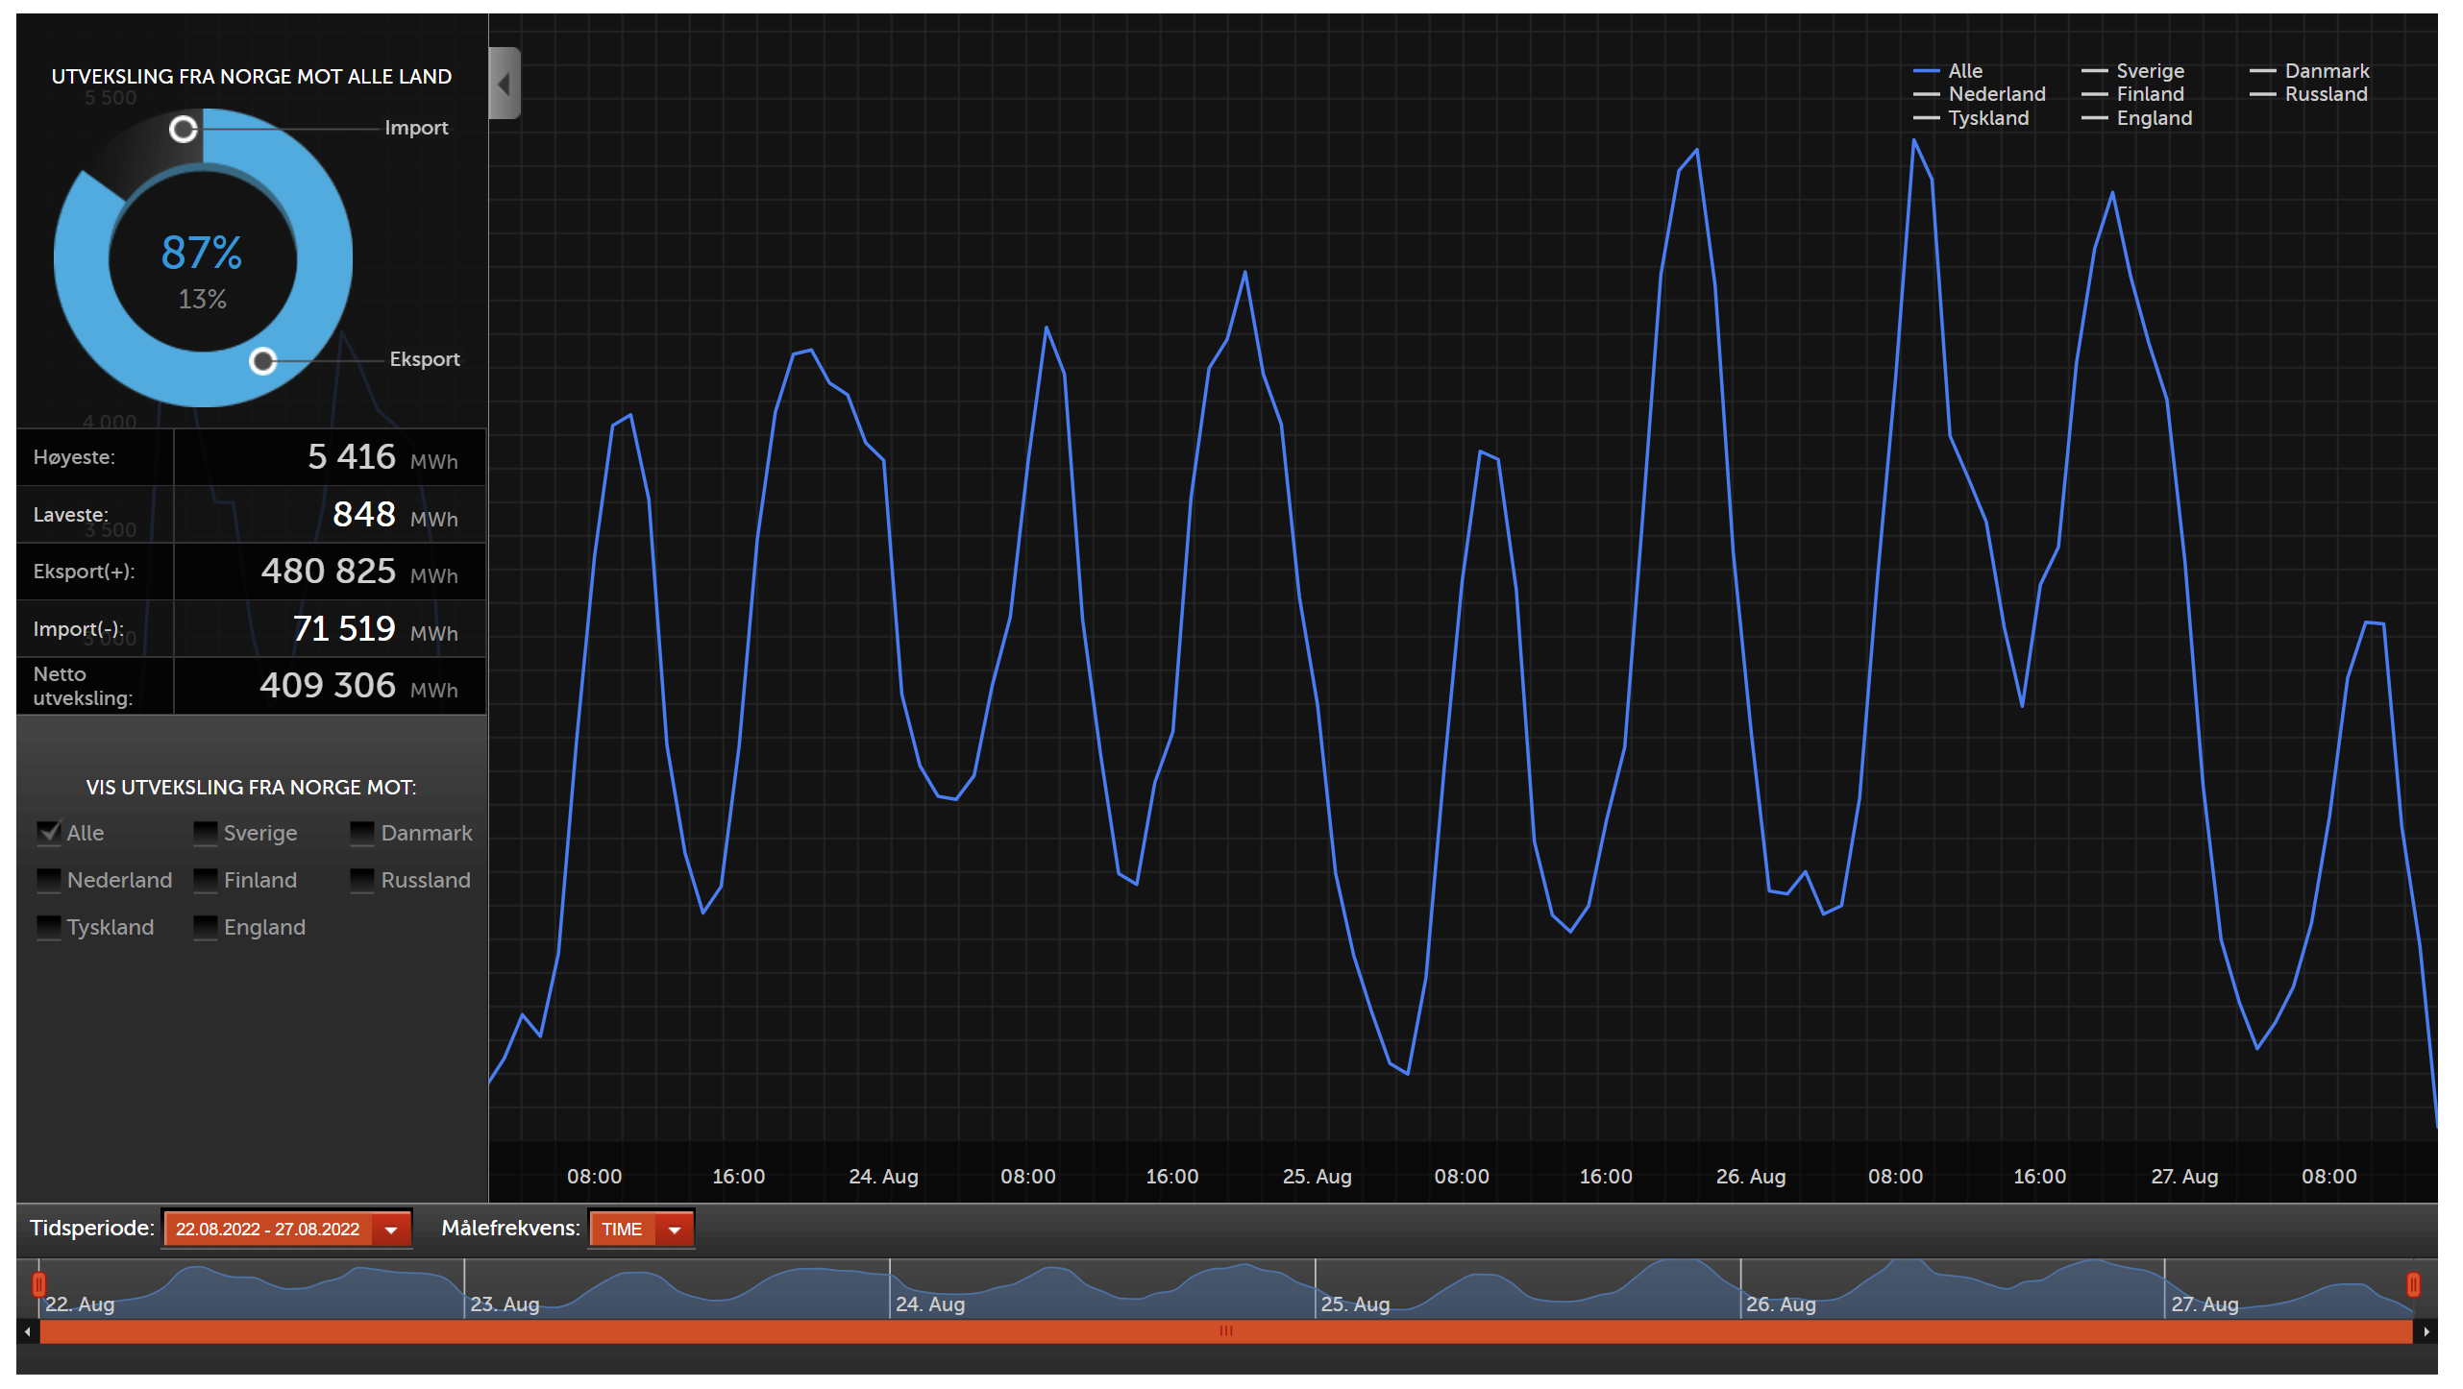This screenshot has height=1389, width=2463.
Task: Toggle Sverige series in chart legend
Action: tap(2133, 71)
